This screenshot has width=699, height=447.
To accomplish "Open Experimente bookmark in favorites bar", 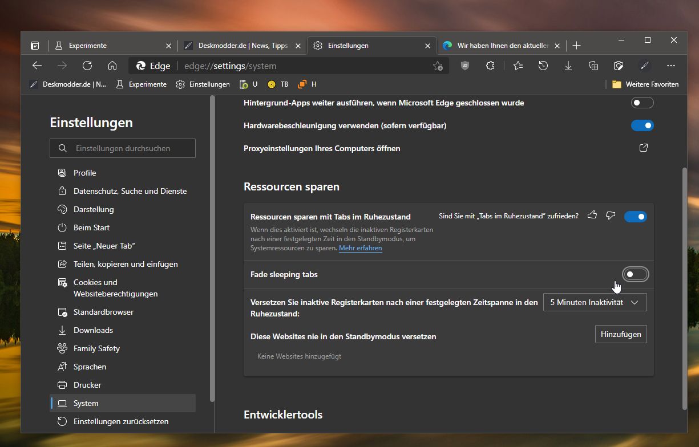I will tap(141, 84).
